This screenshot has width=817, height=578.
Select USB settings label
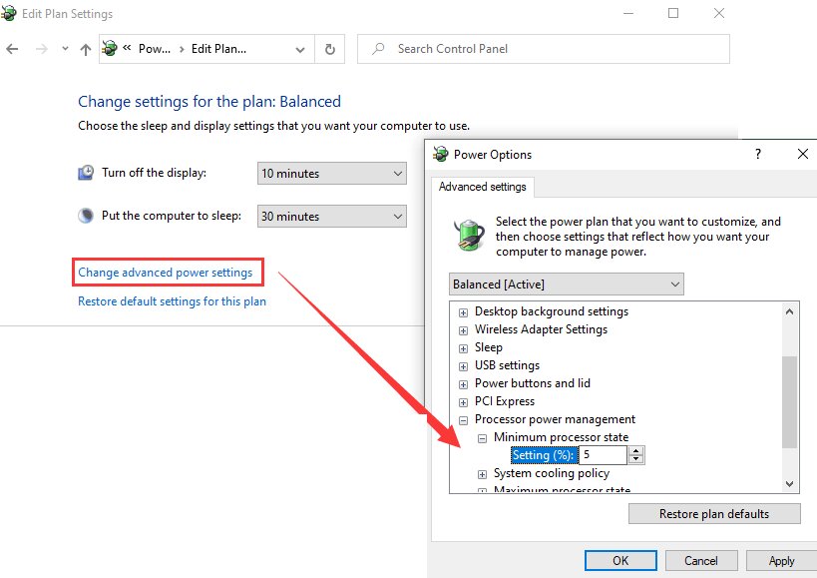pos(507,365)
